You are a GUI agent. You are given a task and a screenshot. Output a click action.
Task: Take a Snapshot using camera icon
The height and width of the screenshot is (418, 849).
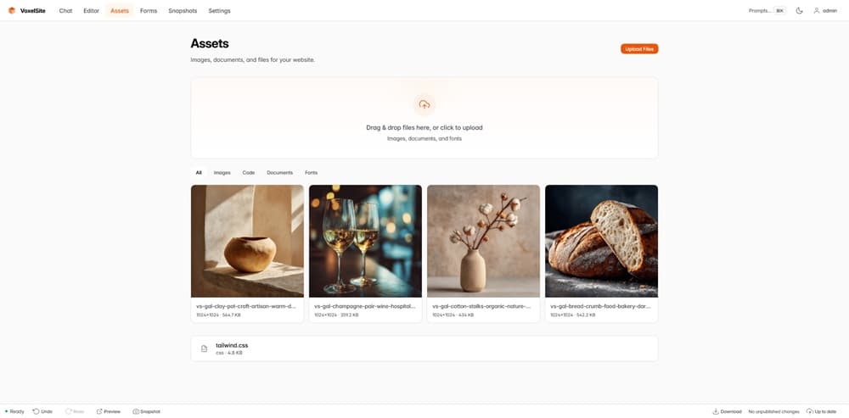[x=136, y=411]
